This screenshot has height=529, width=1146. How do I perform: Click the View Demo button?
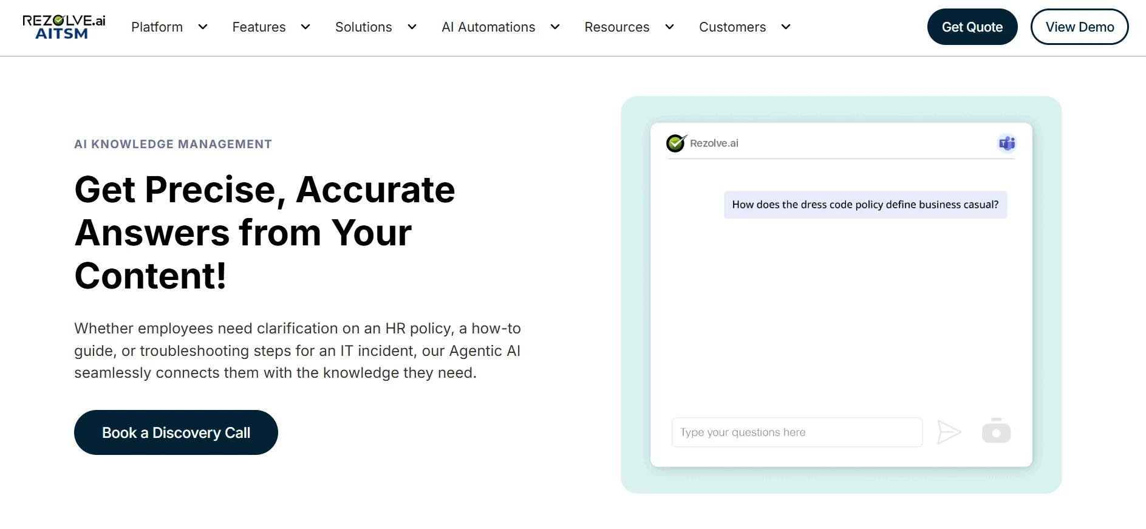(x=1079, y=27)
